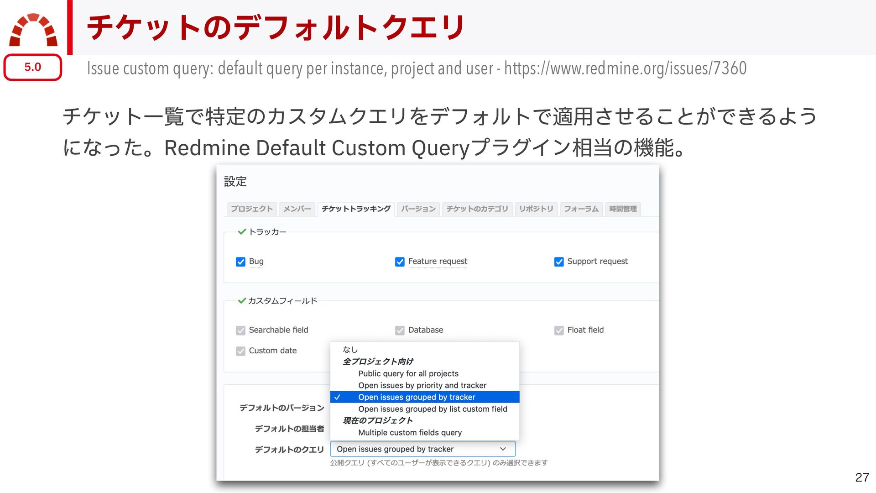Open the チケットのカテゴリ tab
Screen dimensions: 876x493
coord(477,209)
